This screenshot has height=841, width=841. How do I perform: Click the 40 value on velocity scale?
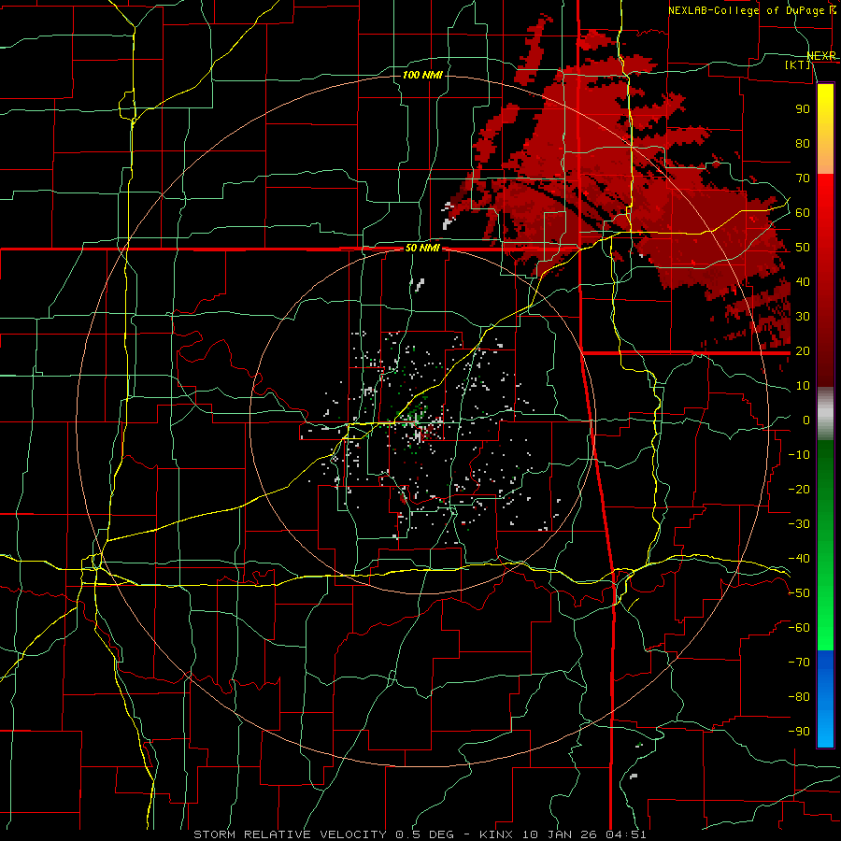(x=803, y=281)
